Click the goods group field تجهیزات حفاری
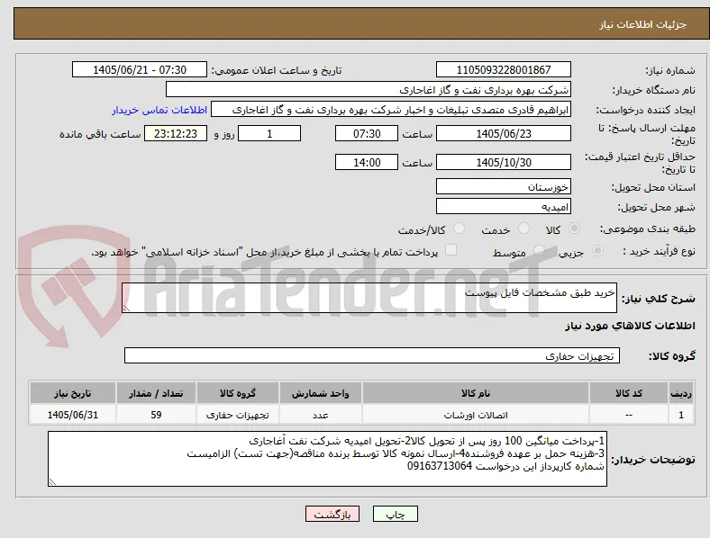 click(x=372, y=355)
